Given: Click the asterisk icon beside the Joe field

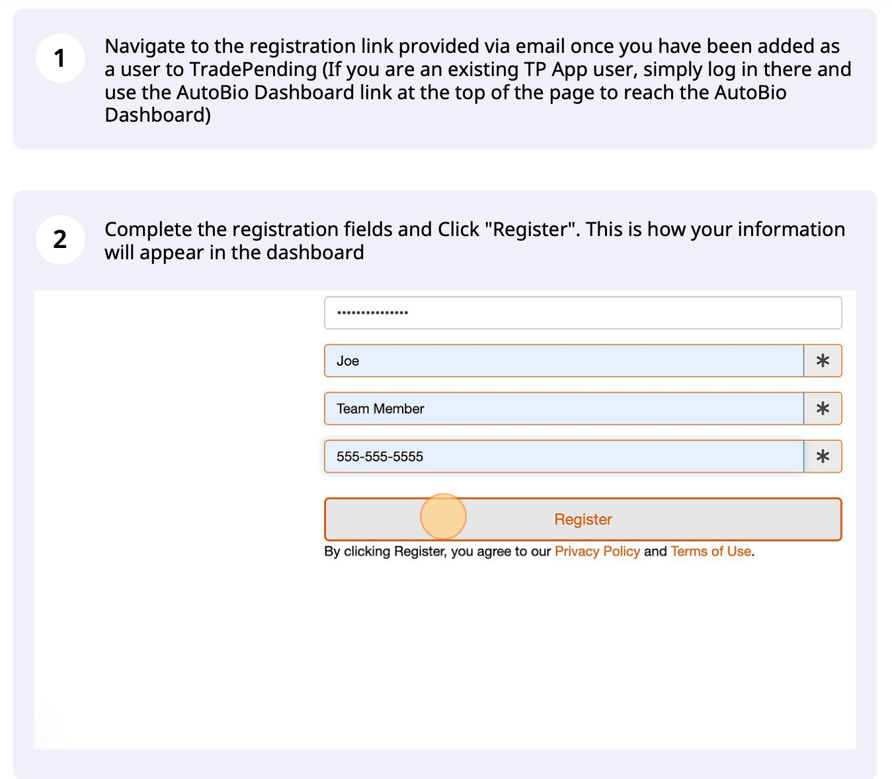Looking at the screenshot, I should [x=822, y=360].
